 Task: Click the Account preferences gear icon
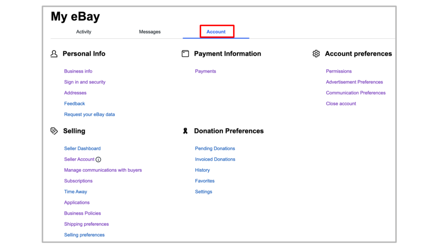(316, 54)
